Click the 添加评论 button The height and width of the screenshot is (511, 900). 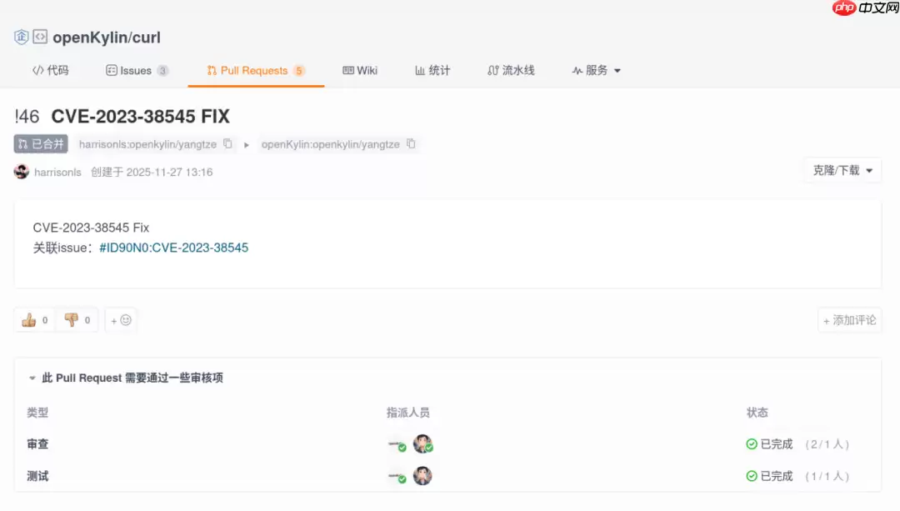(x=849, y=320)
